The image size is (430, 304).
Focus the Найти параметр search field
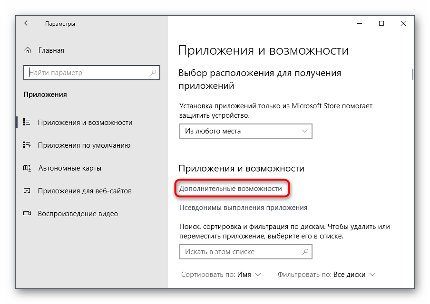tap(88, 73)
